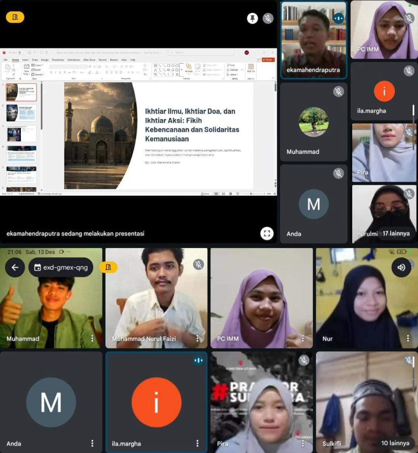Open the Section dropdown on the ribbon
The height and width of the screenshot is (453, 418).
38,74
